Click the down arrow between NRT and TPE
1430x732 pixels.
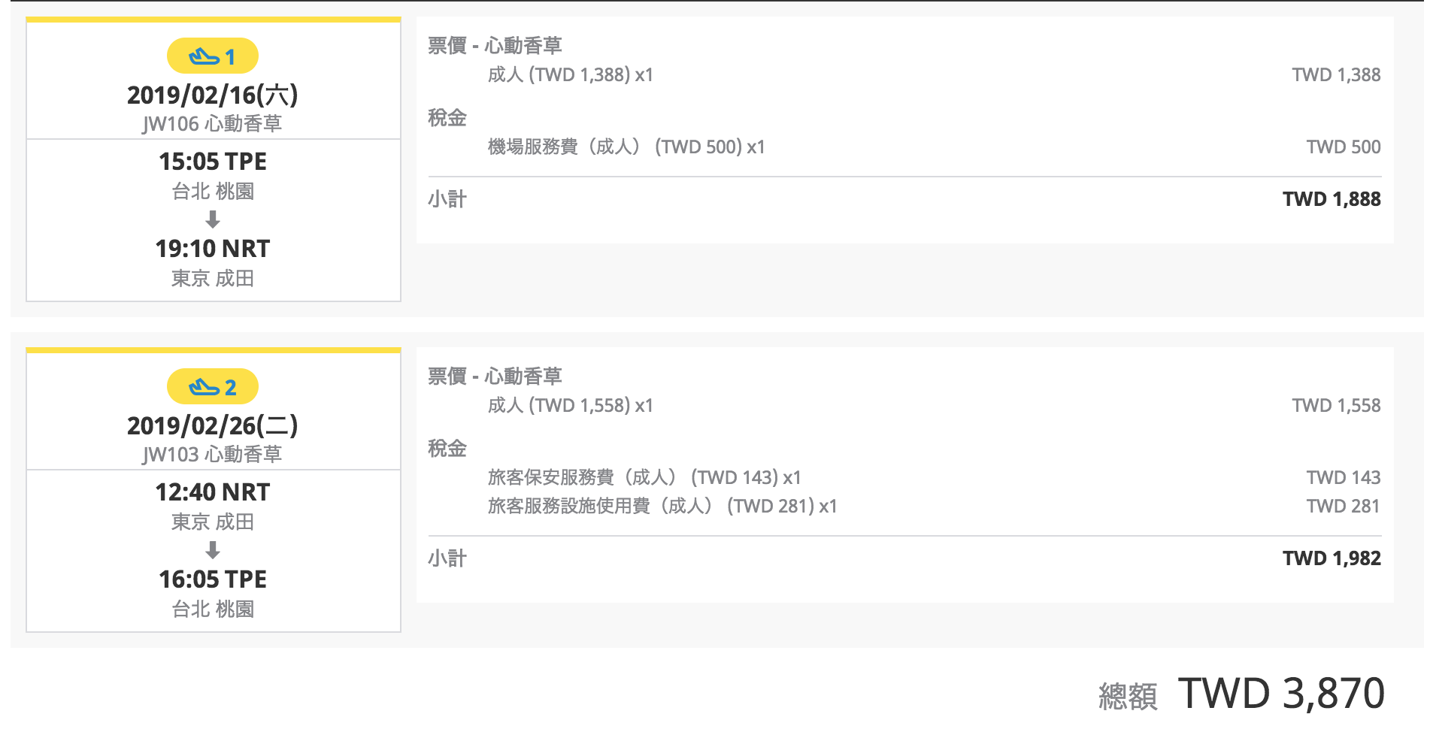tap(213, 550)
